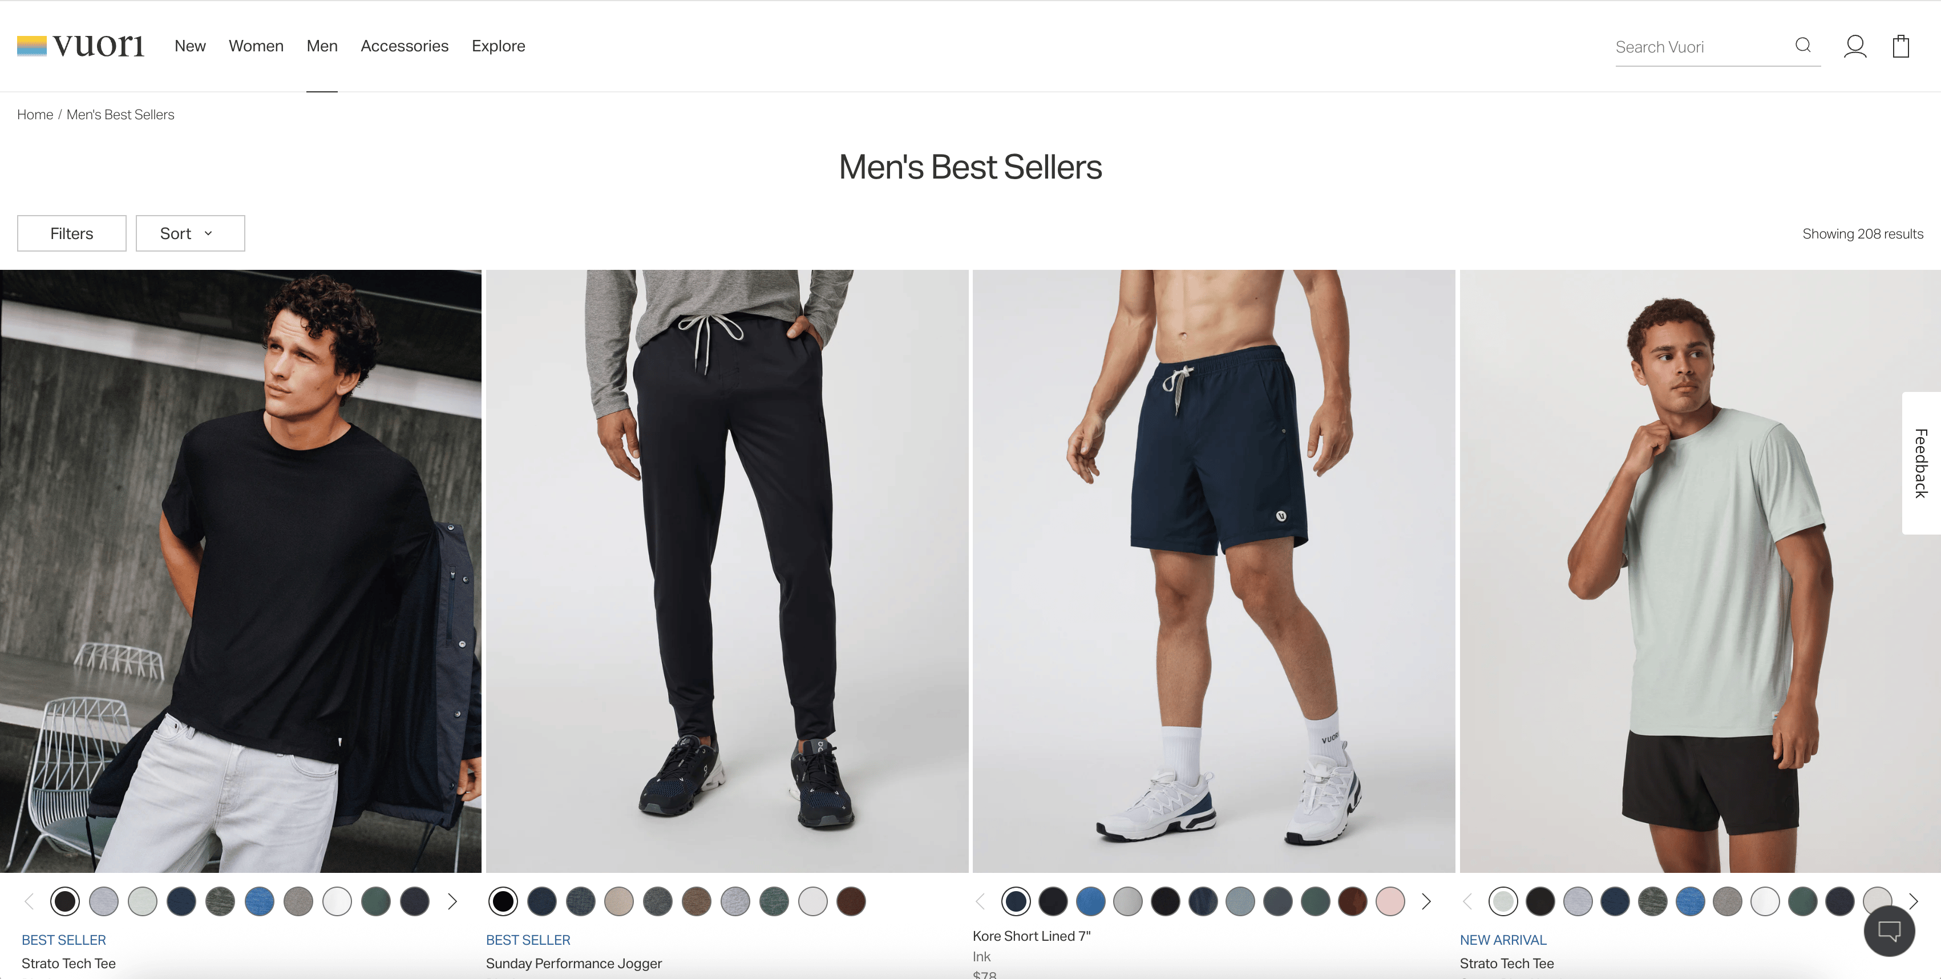1941x979 pixels.
Task: Open the user account icon
Action: tap(1855, 46)
